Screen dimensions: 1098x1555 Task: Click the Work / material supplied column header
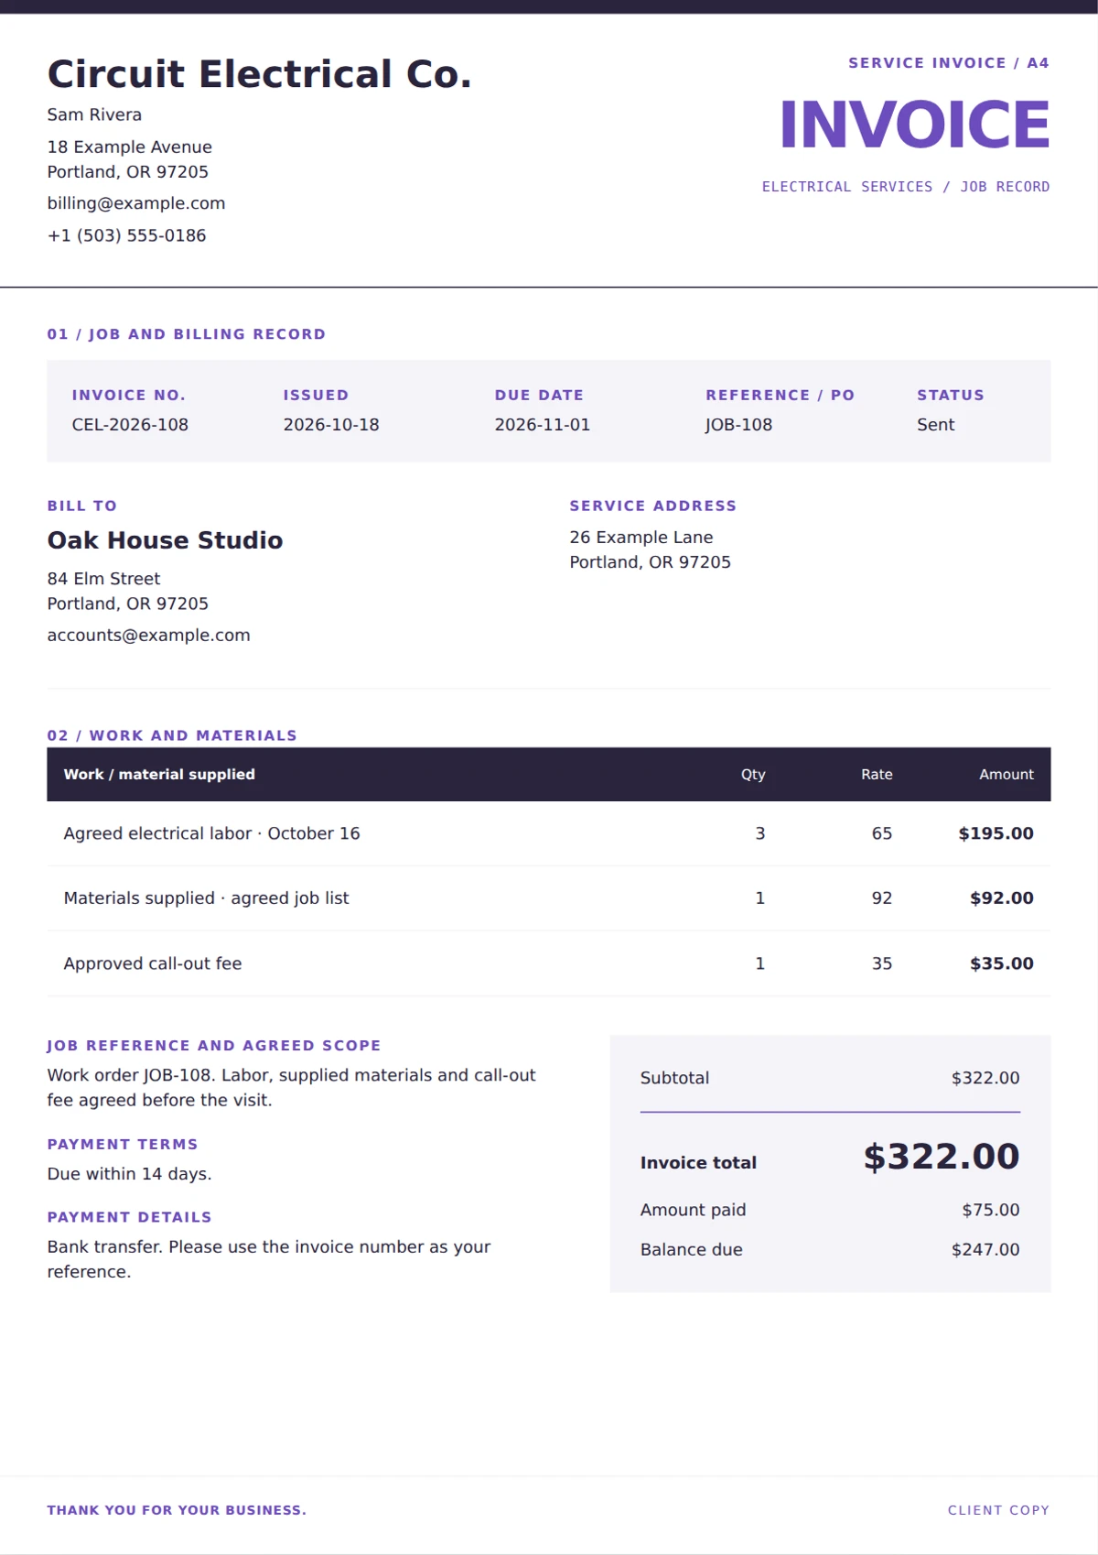click(159, 775)
